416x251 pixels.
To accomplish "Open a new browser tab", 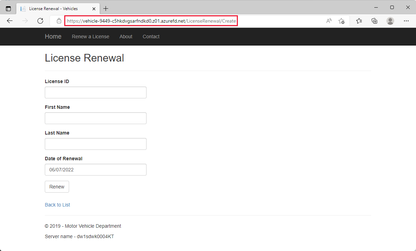I will [x=106, y=9].
